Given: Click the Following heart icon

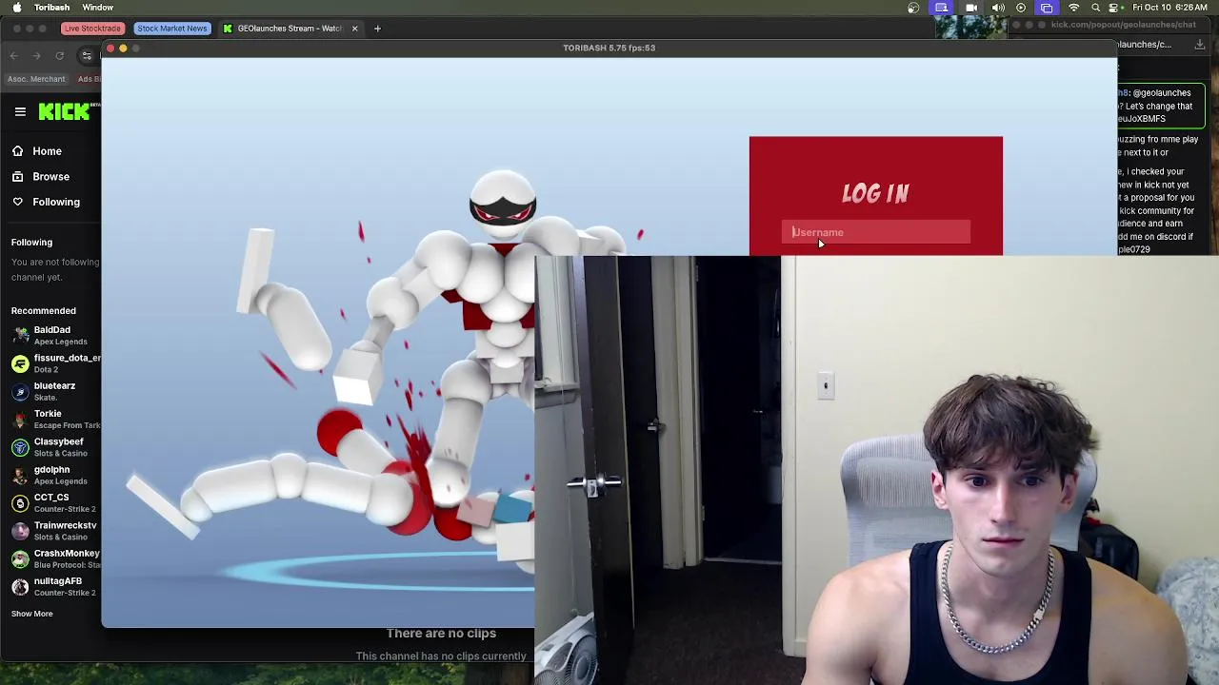Looking at the screenshot, I should (x=17, y=202).
